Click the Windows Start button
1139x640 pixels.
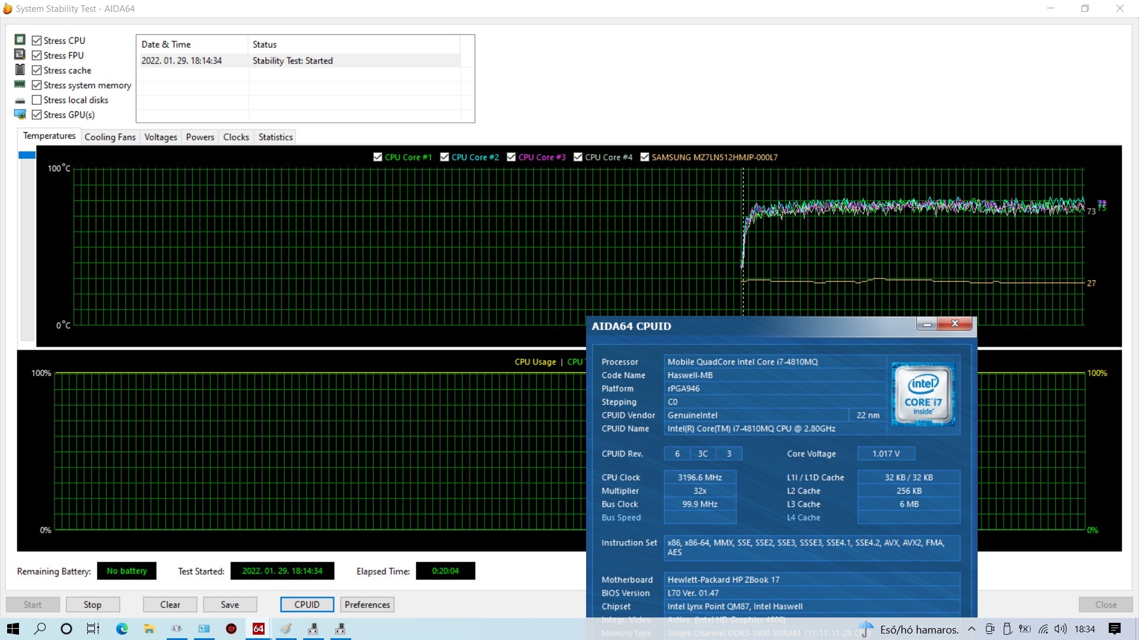pos(13,629)
